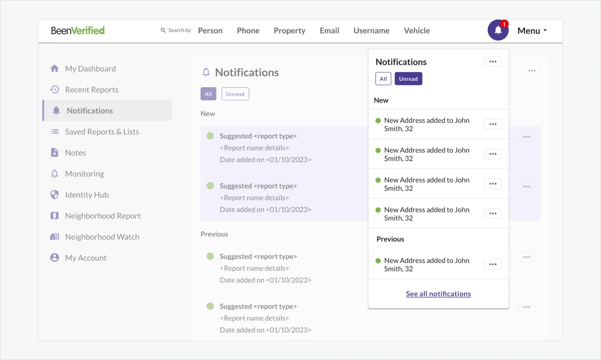Switch to Vehicle search

(417, 31)
